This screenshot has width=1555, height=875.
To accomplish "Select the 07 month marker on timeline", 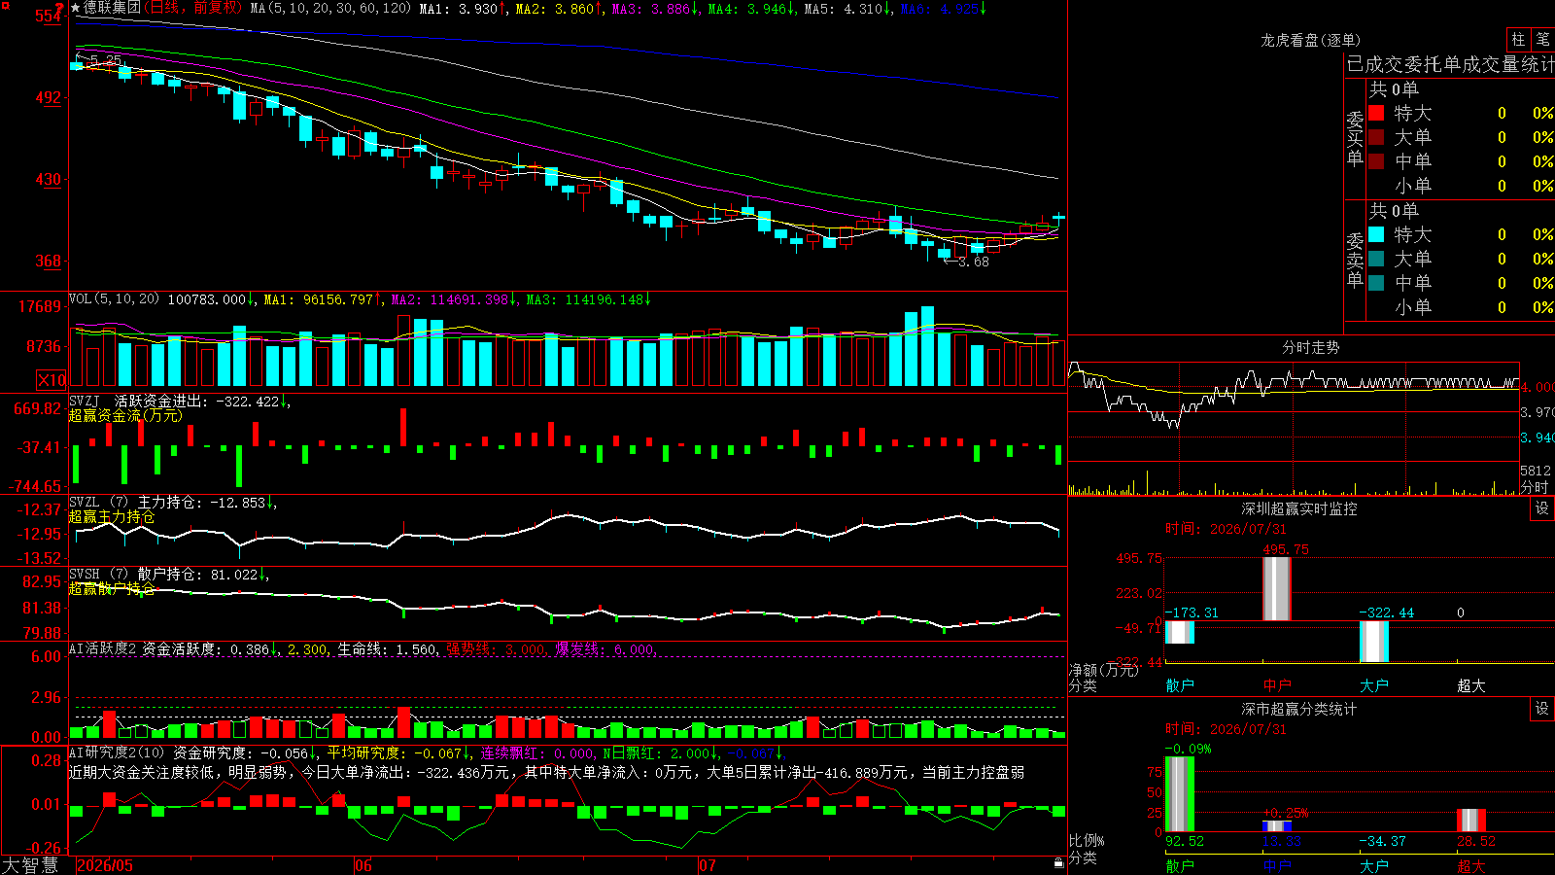I will (x=708, y=865).
